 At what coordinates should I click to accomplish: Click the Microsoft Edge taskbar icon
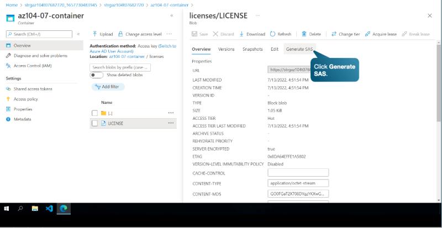(64, 209)
